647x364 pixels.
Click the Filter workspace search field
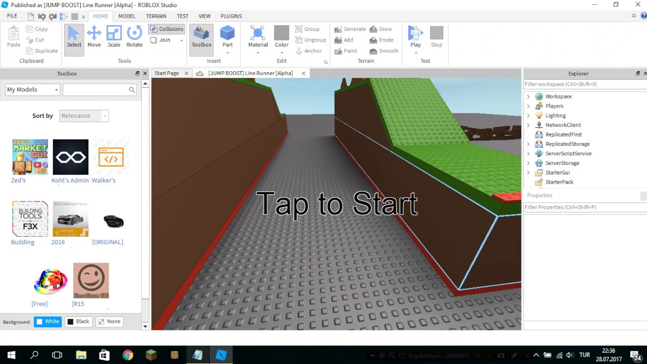(585, 84)
